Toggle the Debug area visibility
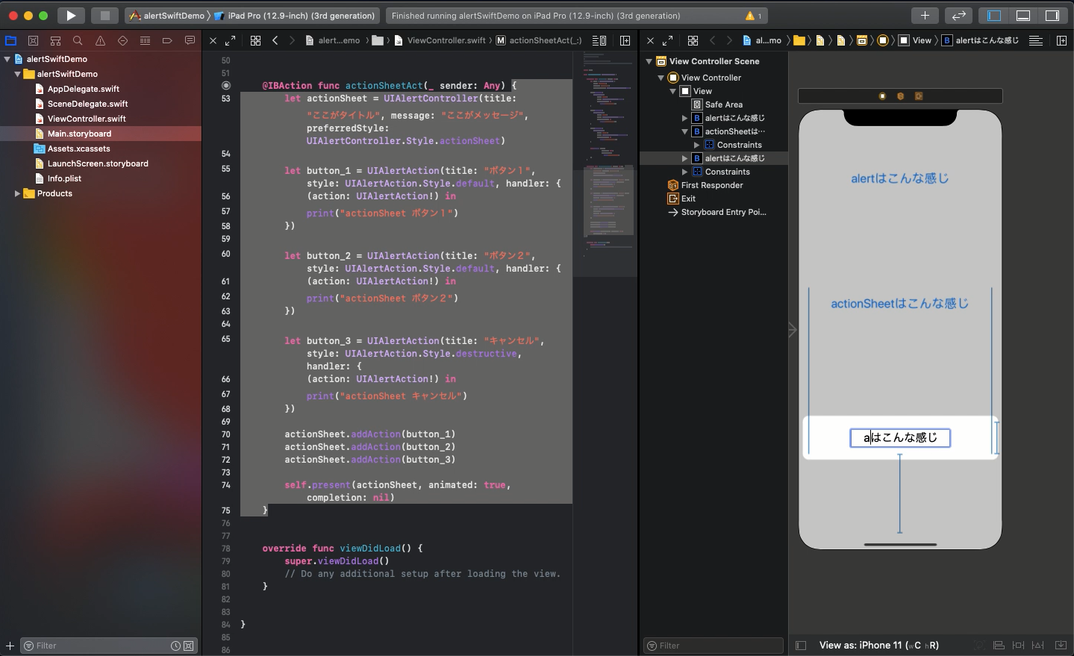The width and height of the screenshot is (1074, 656). [1023, 16]
